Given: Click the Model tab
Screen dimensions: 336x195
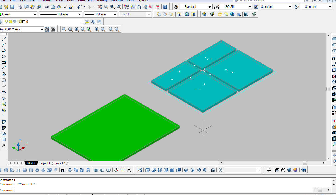Looking at the screenshot, I should [31, 163].
